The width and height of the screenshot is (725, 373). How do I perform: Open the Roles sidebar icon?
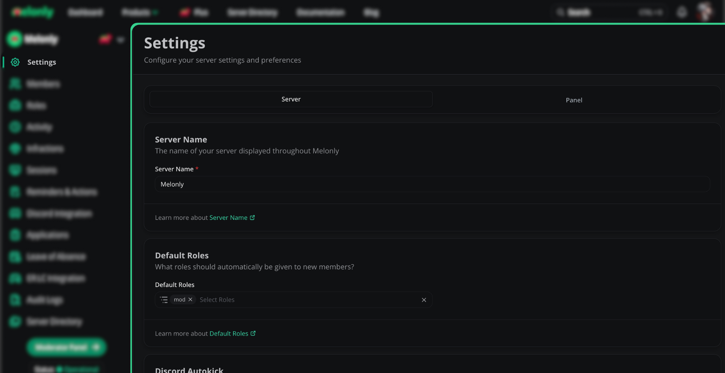pyautogui.click(x=15, y=105)
